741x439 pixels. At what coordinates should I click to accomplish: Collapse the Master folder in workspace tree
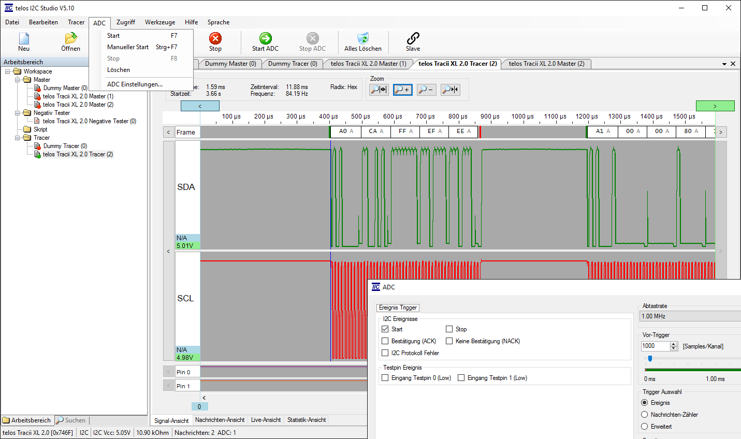(18, 80)
